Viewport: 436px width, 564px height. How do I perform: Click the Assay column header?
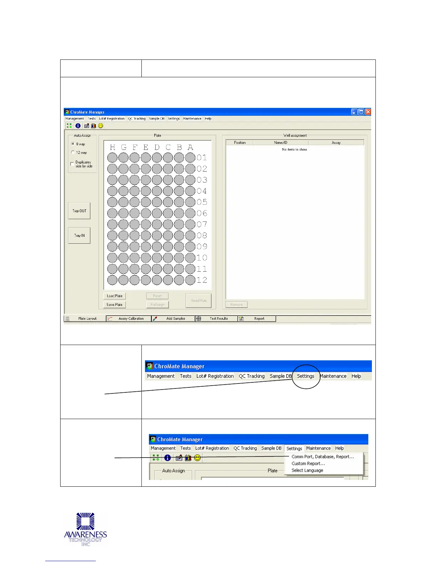[336, 142]
